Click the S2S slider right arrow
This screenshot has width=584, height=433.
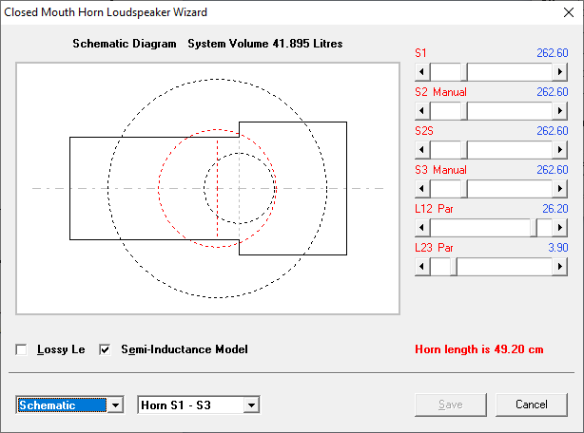(560, 150)
